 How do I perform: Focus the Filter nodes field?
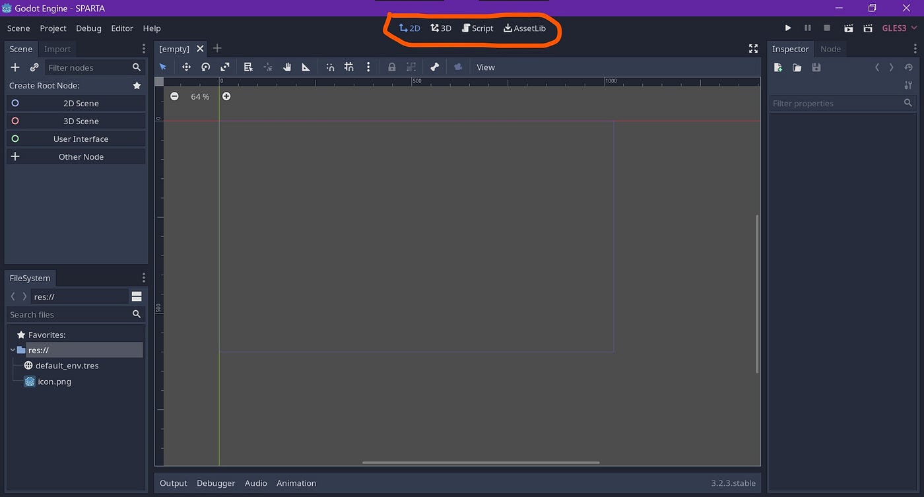tap(95, 67)
